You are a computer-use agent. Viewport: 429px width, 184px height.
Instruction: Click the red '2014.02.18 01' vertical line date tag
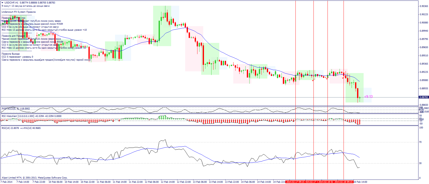326,182
